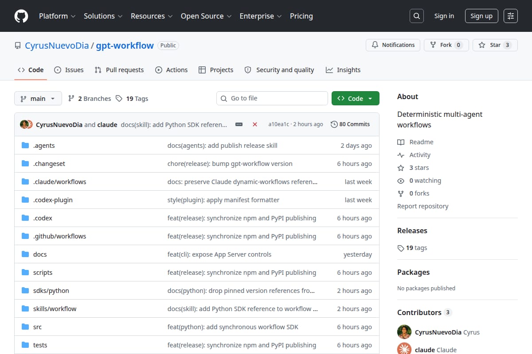
Task: Open commit 'feat(python): add synchronous workflow SDK'
Action: tap(233, 327)
